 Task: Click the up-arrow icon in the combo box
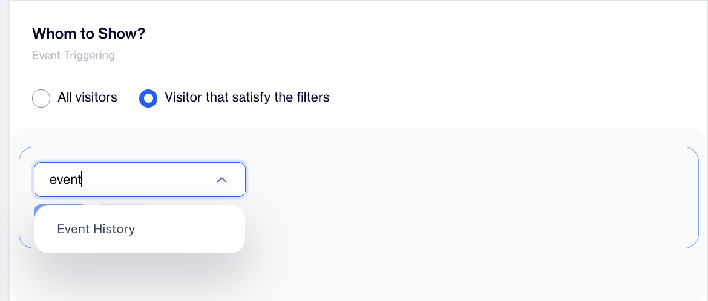tap(221, 180)
